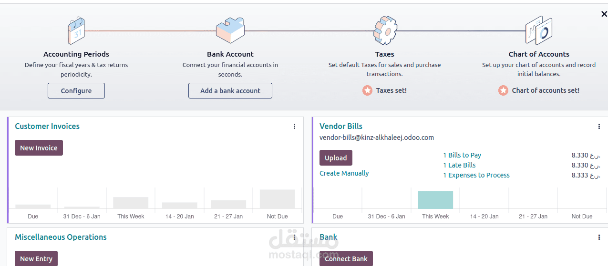Click star icon beside Chart of accounts set
This screenshot has height=266, width=608.
point(503,90)
